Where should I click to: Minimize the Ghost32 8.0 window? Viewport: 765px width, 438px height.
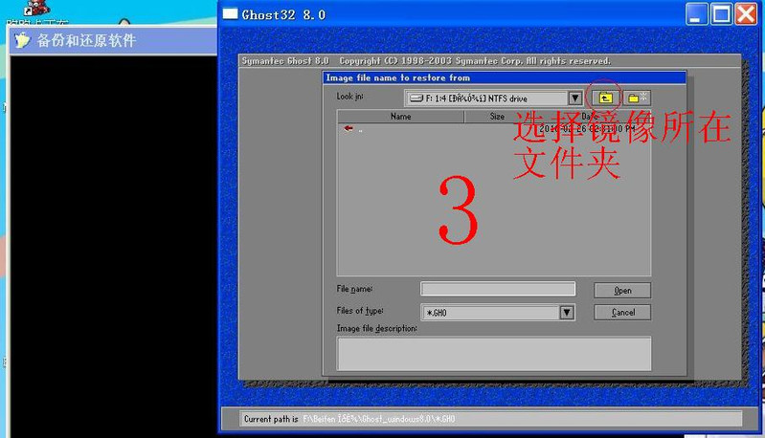696,14
